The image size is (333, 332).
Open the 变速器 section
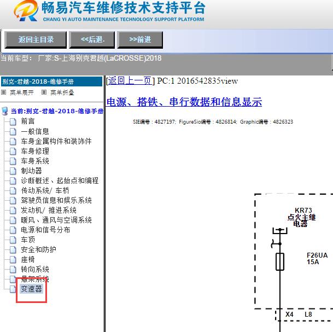(x=31, y=289)
